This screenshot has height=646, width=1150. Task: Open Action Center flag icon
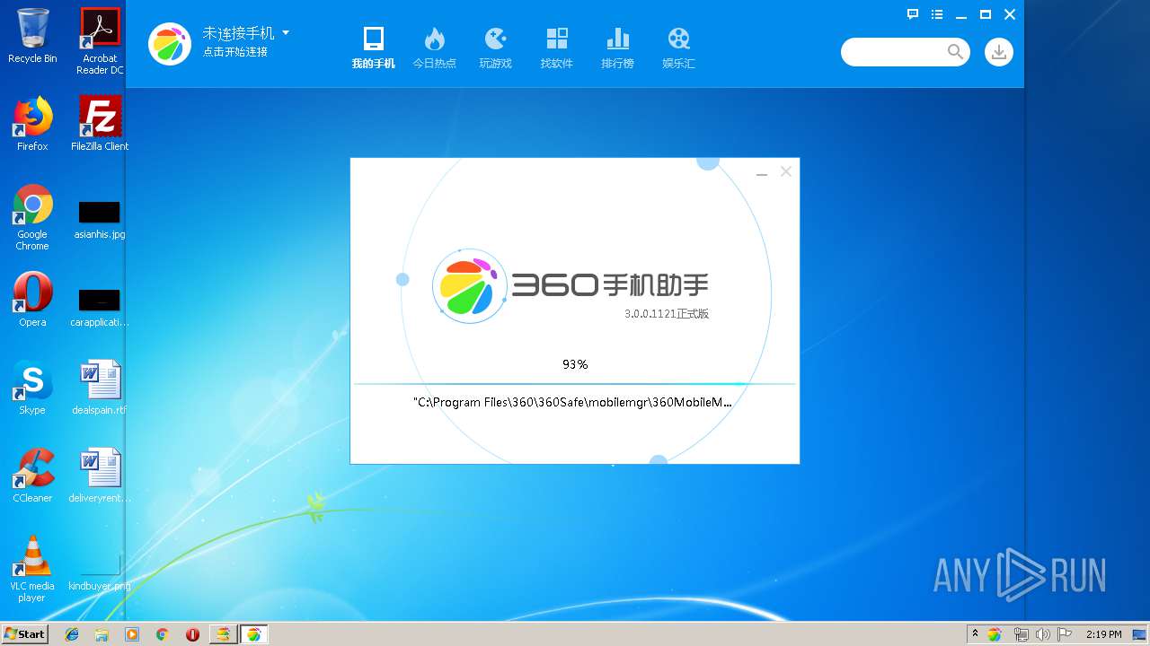(1065, 634)
